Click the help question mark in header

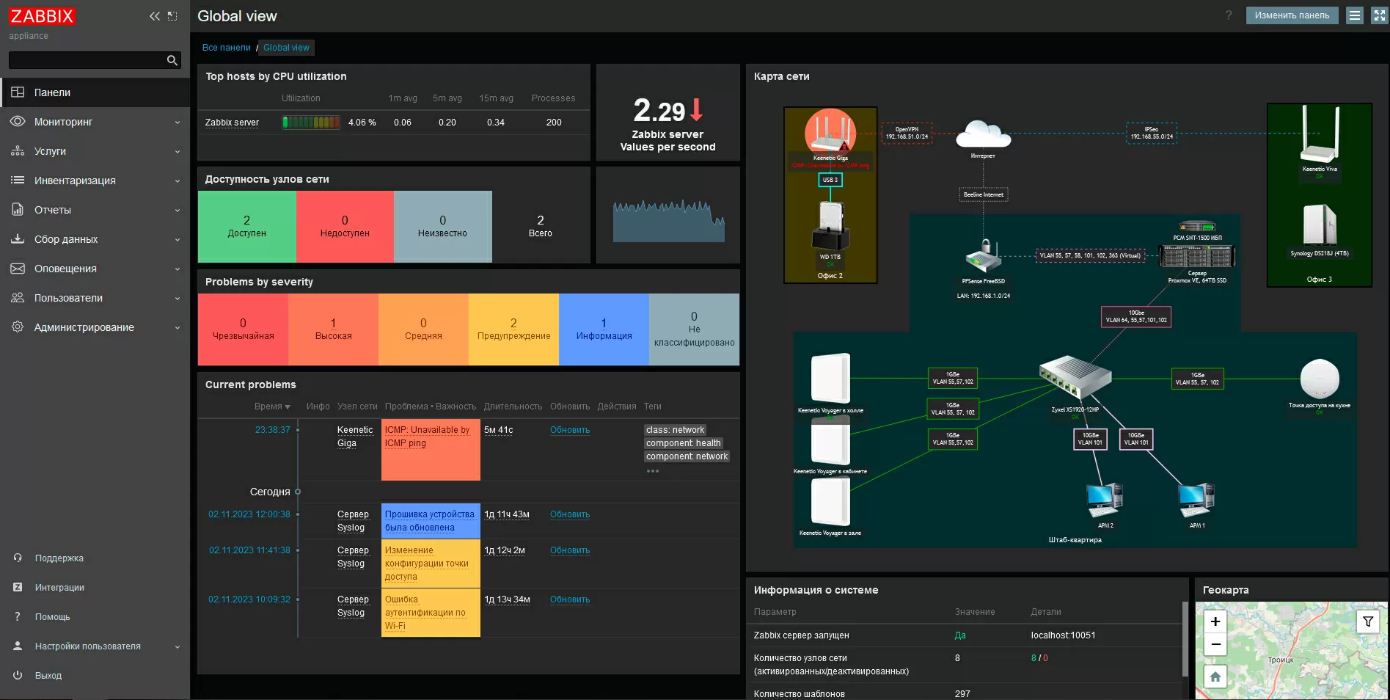point(1229,15)
